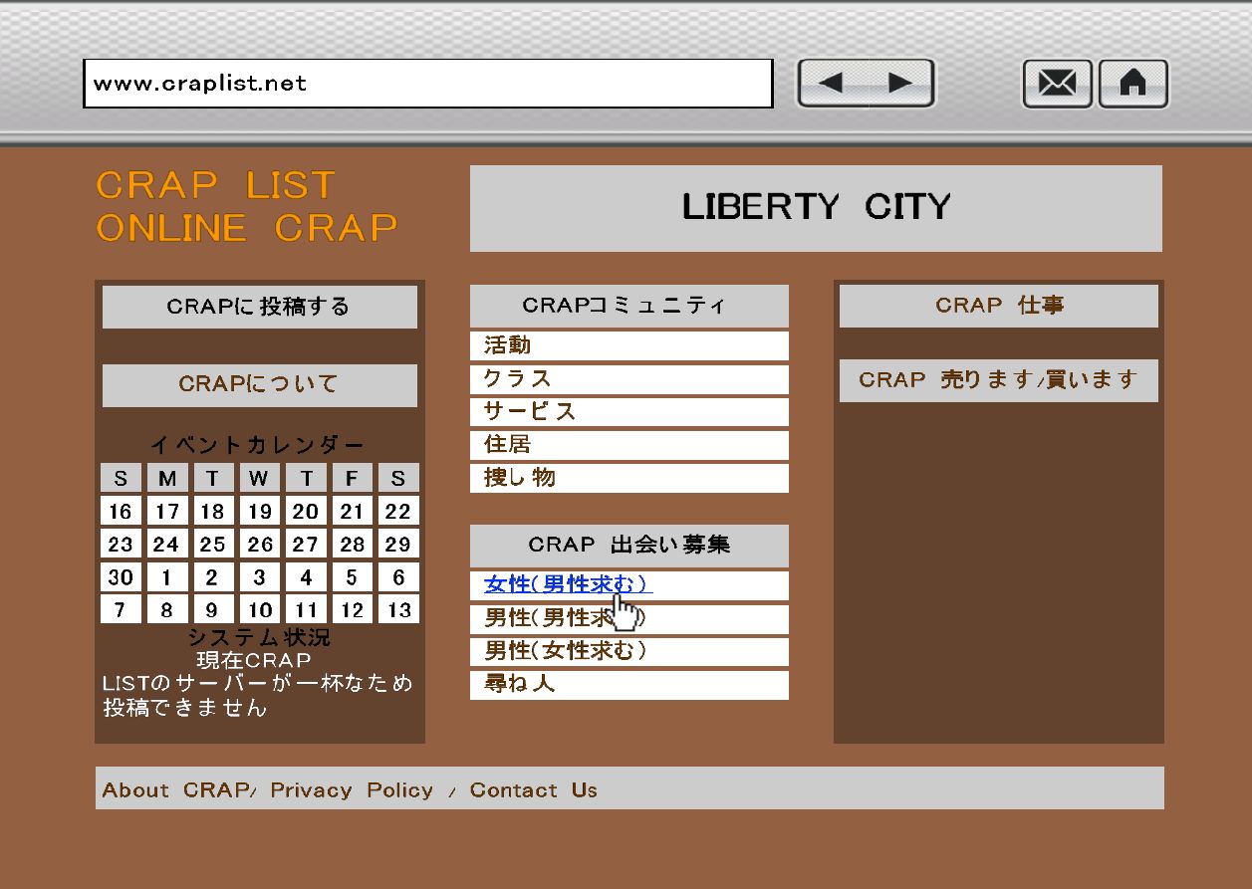Select date 22 in the event calendar

click(398, 512)
